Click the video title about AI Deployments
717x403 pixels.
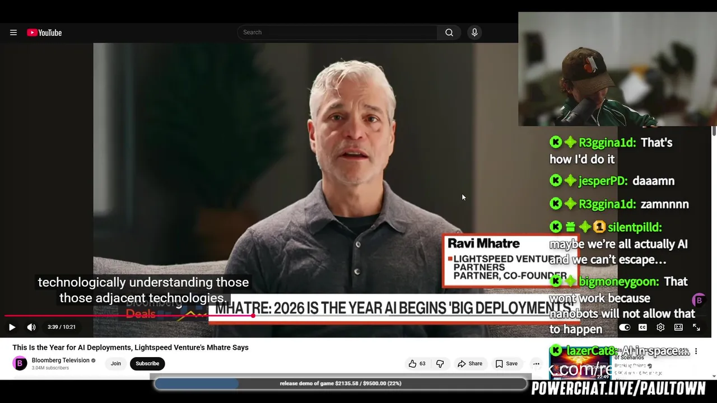pyautogui.click(x=131, y=348)
